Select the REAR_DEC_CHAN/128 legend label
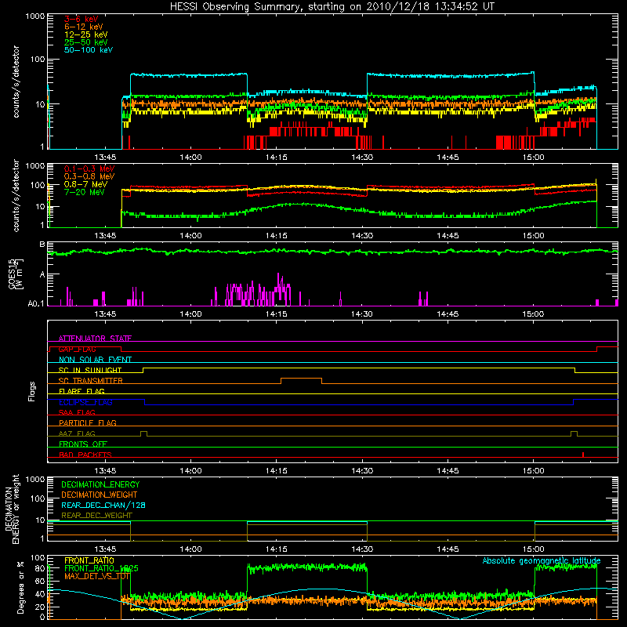This screenshot has width=627, height=627. pyautogui.click(x=103, y=505)
